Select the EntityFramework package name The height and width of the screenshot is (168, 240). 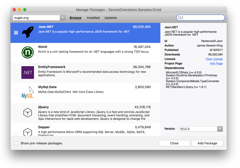click(52, 67)
